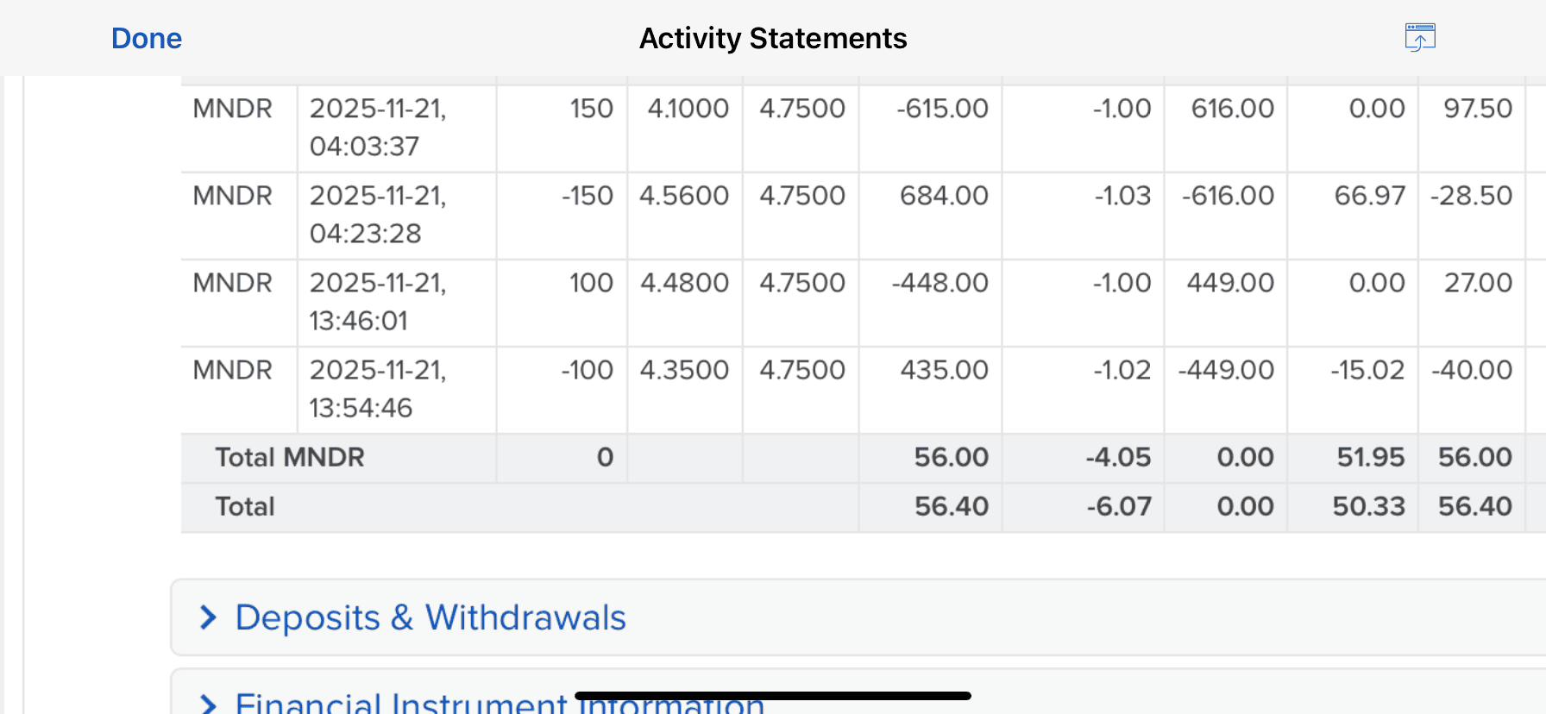The width and height of the screenshot is (1546, 714).
Task: Tap the 66.97 realized P/L value
Action: point(1369,196)
